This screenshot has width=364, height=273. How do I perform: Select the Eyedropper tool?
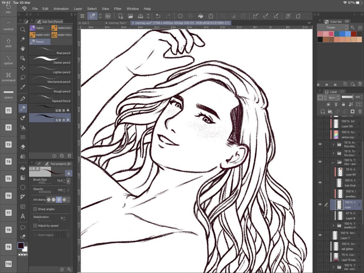23,87
